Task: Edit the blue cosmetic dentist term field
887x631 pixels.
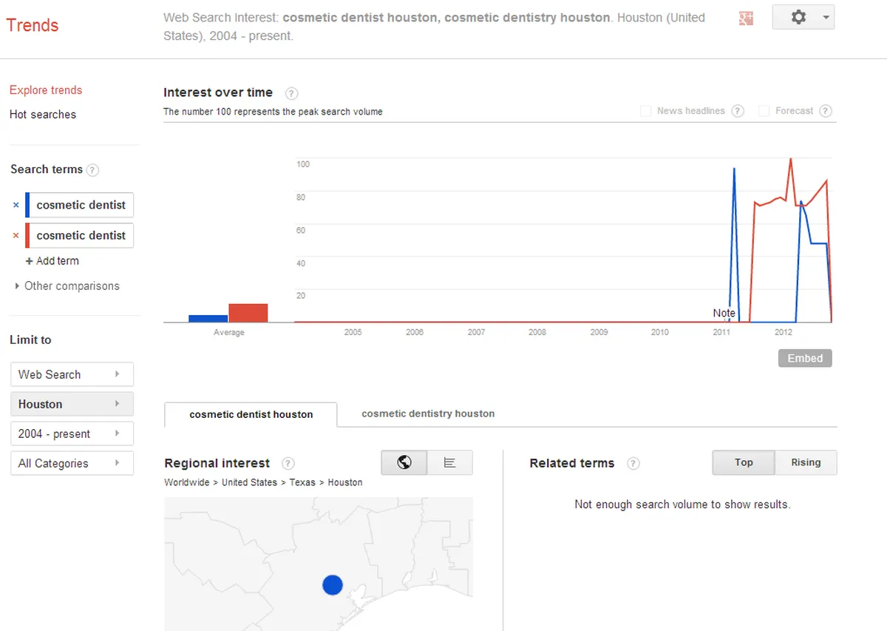Action: 81,205
